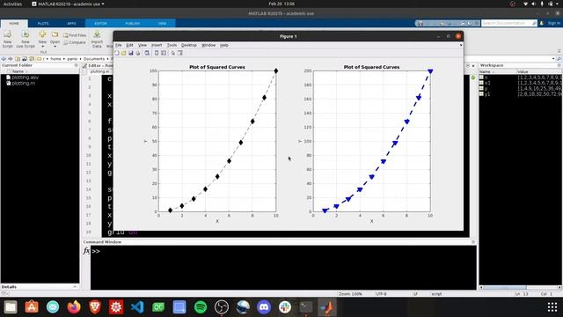Move the Workspace horizontal scrollbar

(x=504, y=287)
